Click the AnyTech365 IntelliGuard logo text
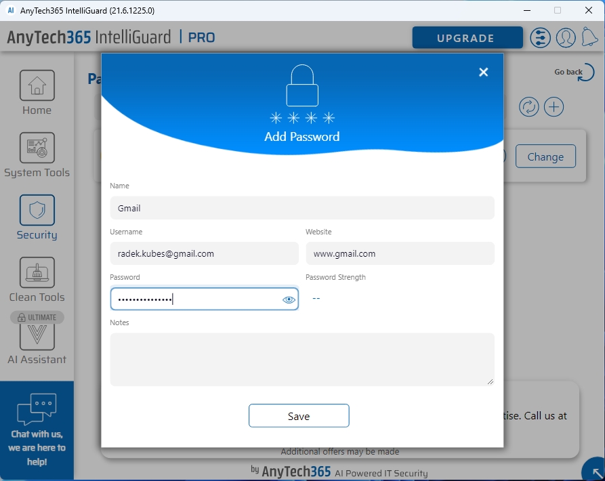 89,37
